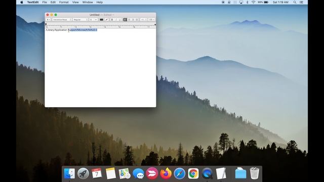Toggle underline formatting

[120, 20]
